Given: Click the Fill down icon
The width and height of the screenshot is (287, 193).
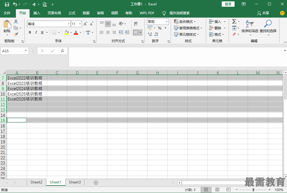Looking at the screenshot, I should pyautogui.click(x=234, y=28).
